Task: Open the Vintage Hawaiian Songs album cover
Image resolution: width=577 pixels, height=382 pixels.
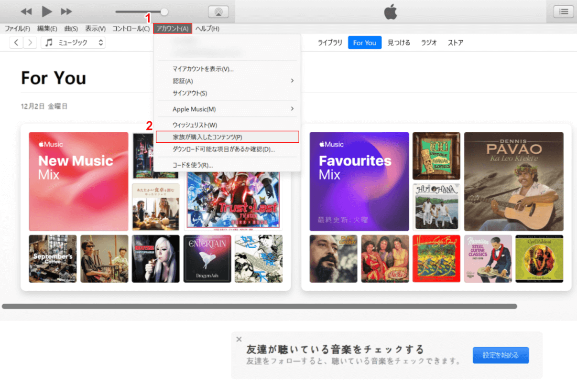Action: 436,156
